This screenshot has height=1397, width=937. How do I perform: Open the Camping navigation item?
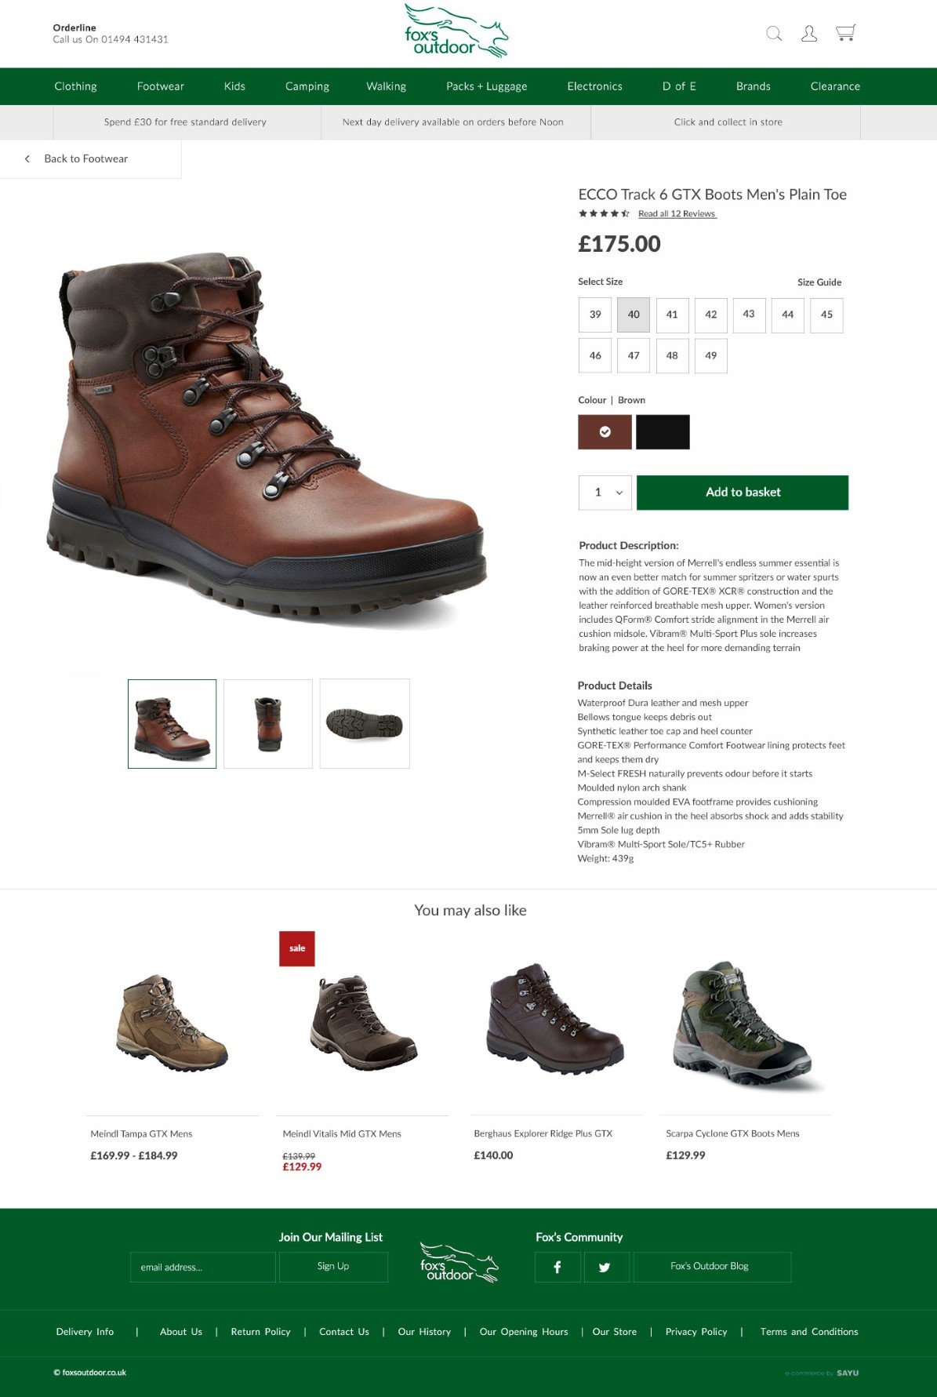307,86
